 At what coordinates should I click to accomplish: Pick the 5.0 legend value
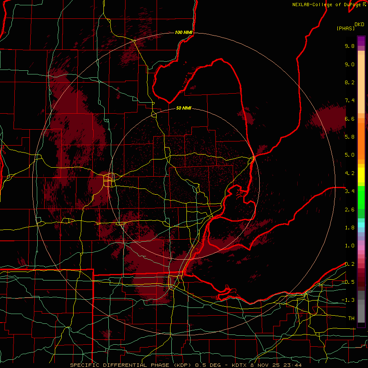click(x=350, y=155)
